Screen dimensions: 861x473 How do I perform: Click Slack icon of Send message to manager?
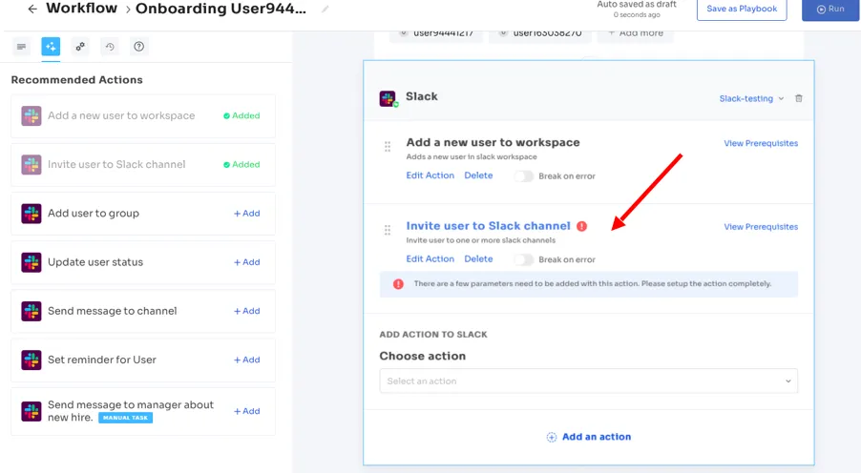(31, 411)
